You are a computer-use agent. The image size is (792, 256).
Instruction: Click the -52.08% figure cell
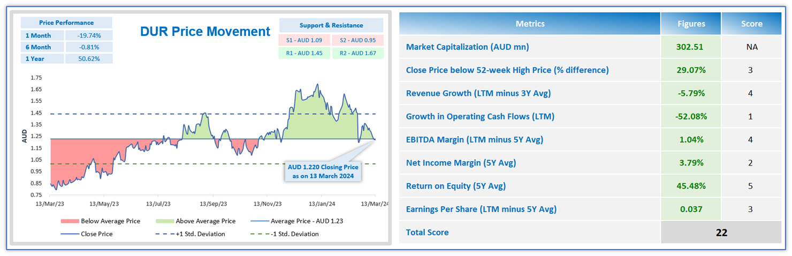(x=691, y=116)
